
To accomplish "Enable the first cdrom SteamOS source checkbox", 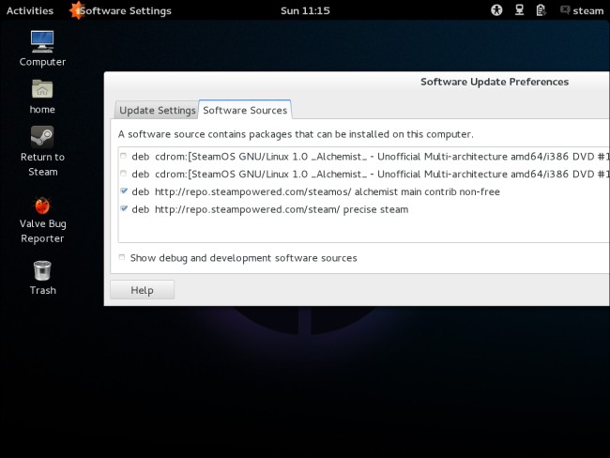I will point(123,156).
